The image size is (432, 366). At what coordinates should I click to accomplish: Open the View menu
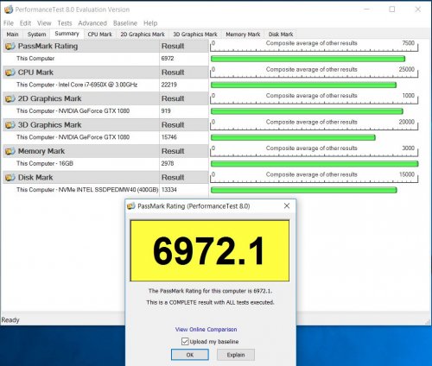44,23
